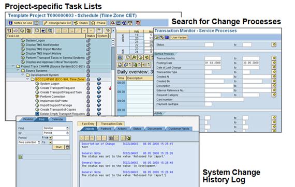Open the Free selection dropdown
The image size is (295, 187).
30,142
